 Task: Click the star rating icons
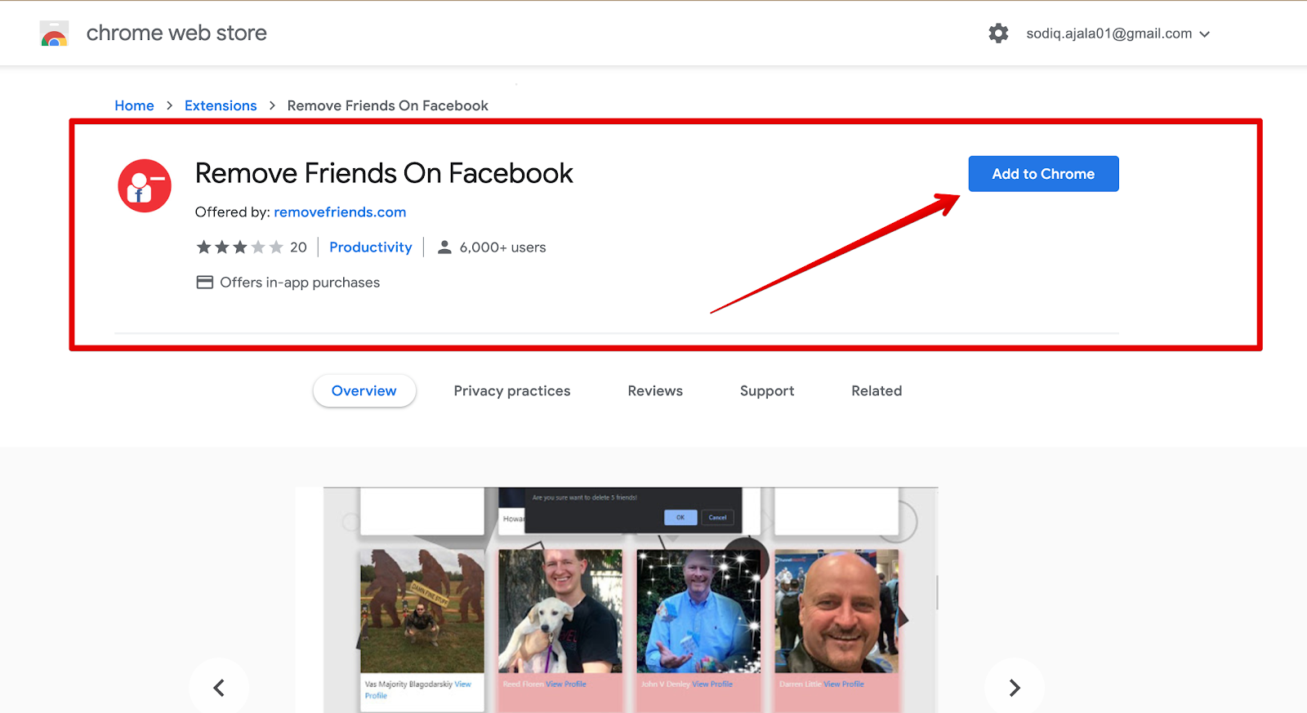[x=239, y=247]
